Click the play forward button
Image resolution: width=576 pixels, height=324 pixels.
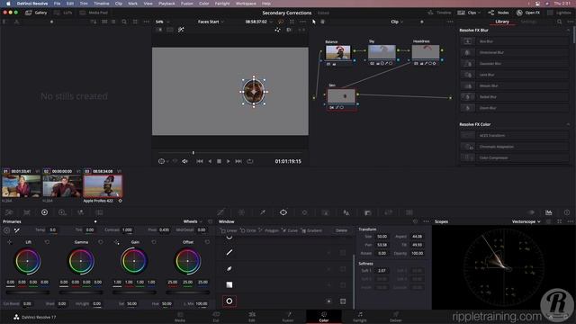click(x=228, y=161)
